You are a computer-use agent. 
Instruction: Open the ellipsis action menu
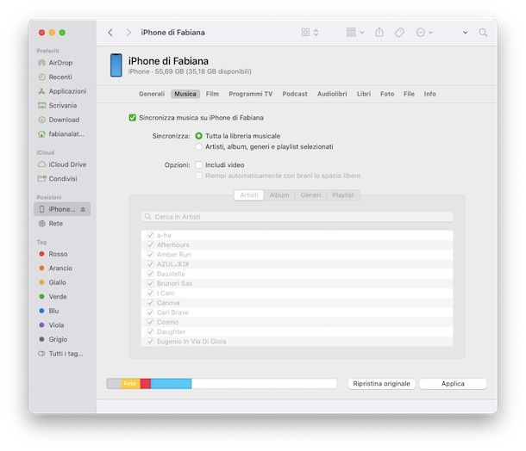(424, 33)
